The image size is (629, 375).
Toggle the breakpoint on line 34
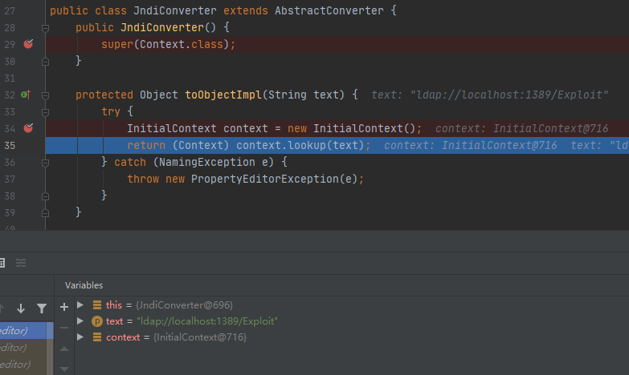(x=28, y=128)
